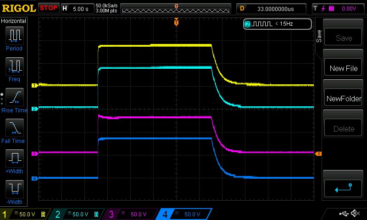Click the vertical Save tab label
The image size is (367, 220).
coord(319,36)
